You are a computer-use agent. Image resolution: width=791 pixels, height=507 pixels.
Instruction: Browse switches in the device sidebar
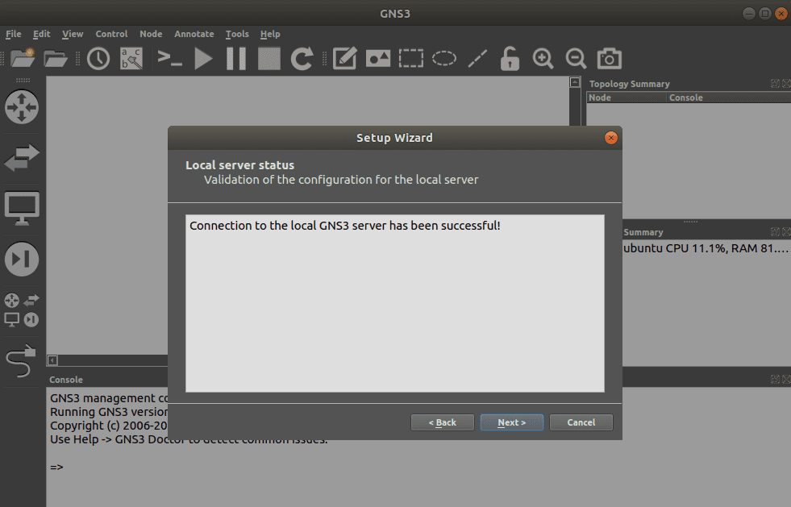click(22, 157)
